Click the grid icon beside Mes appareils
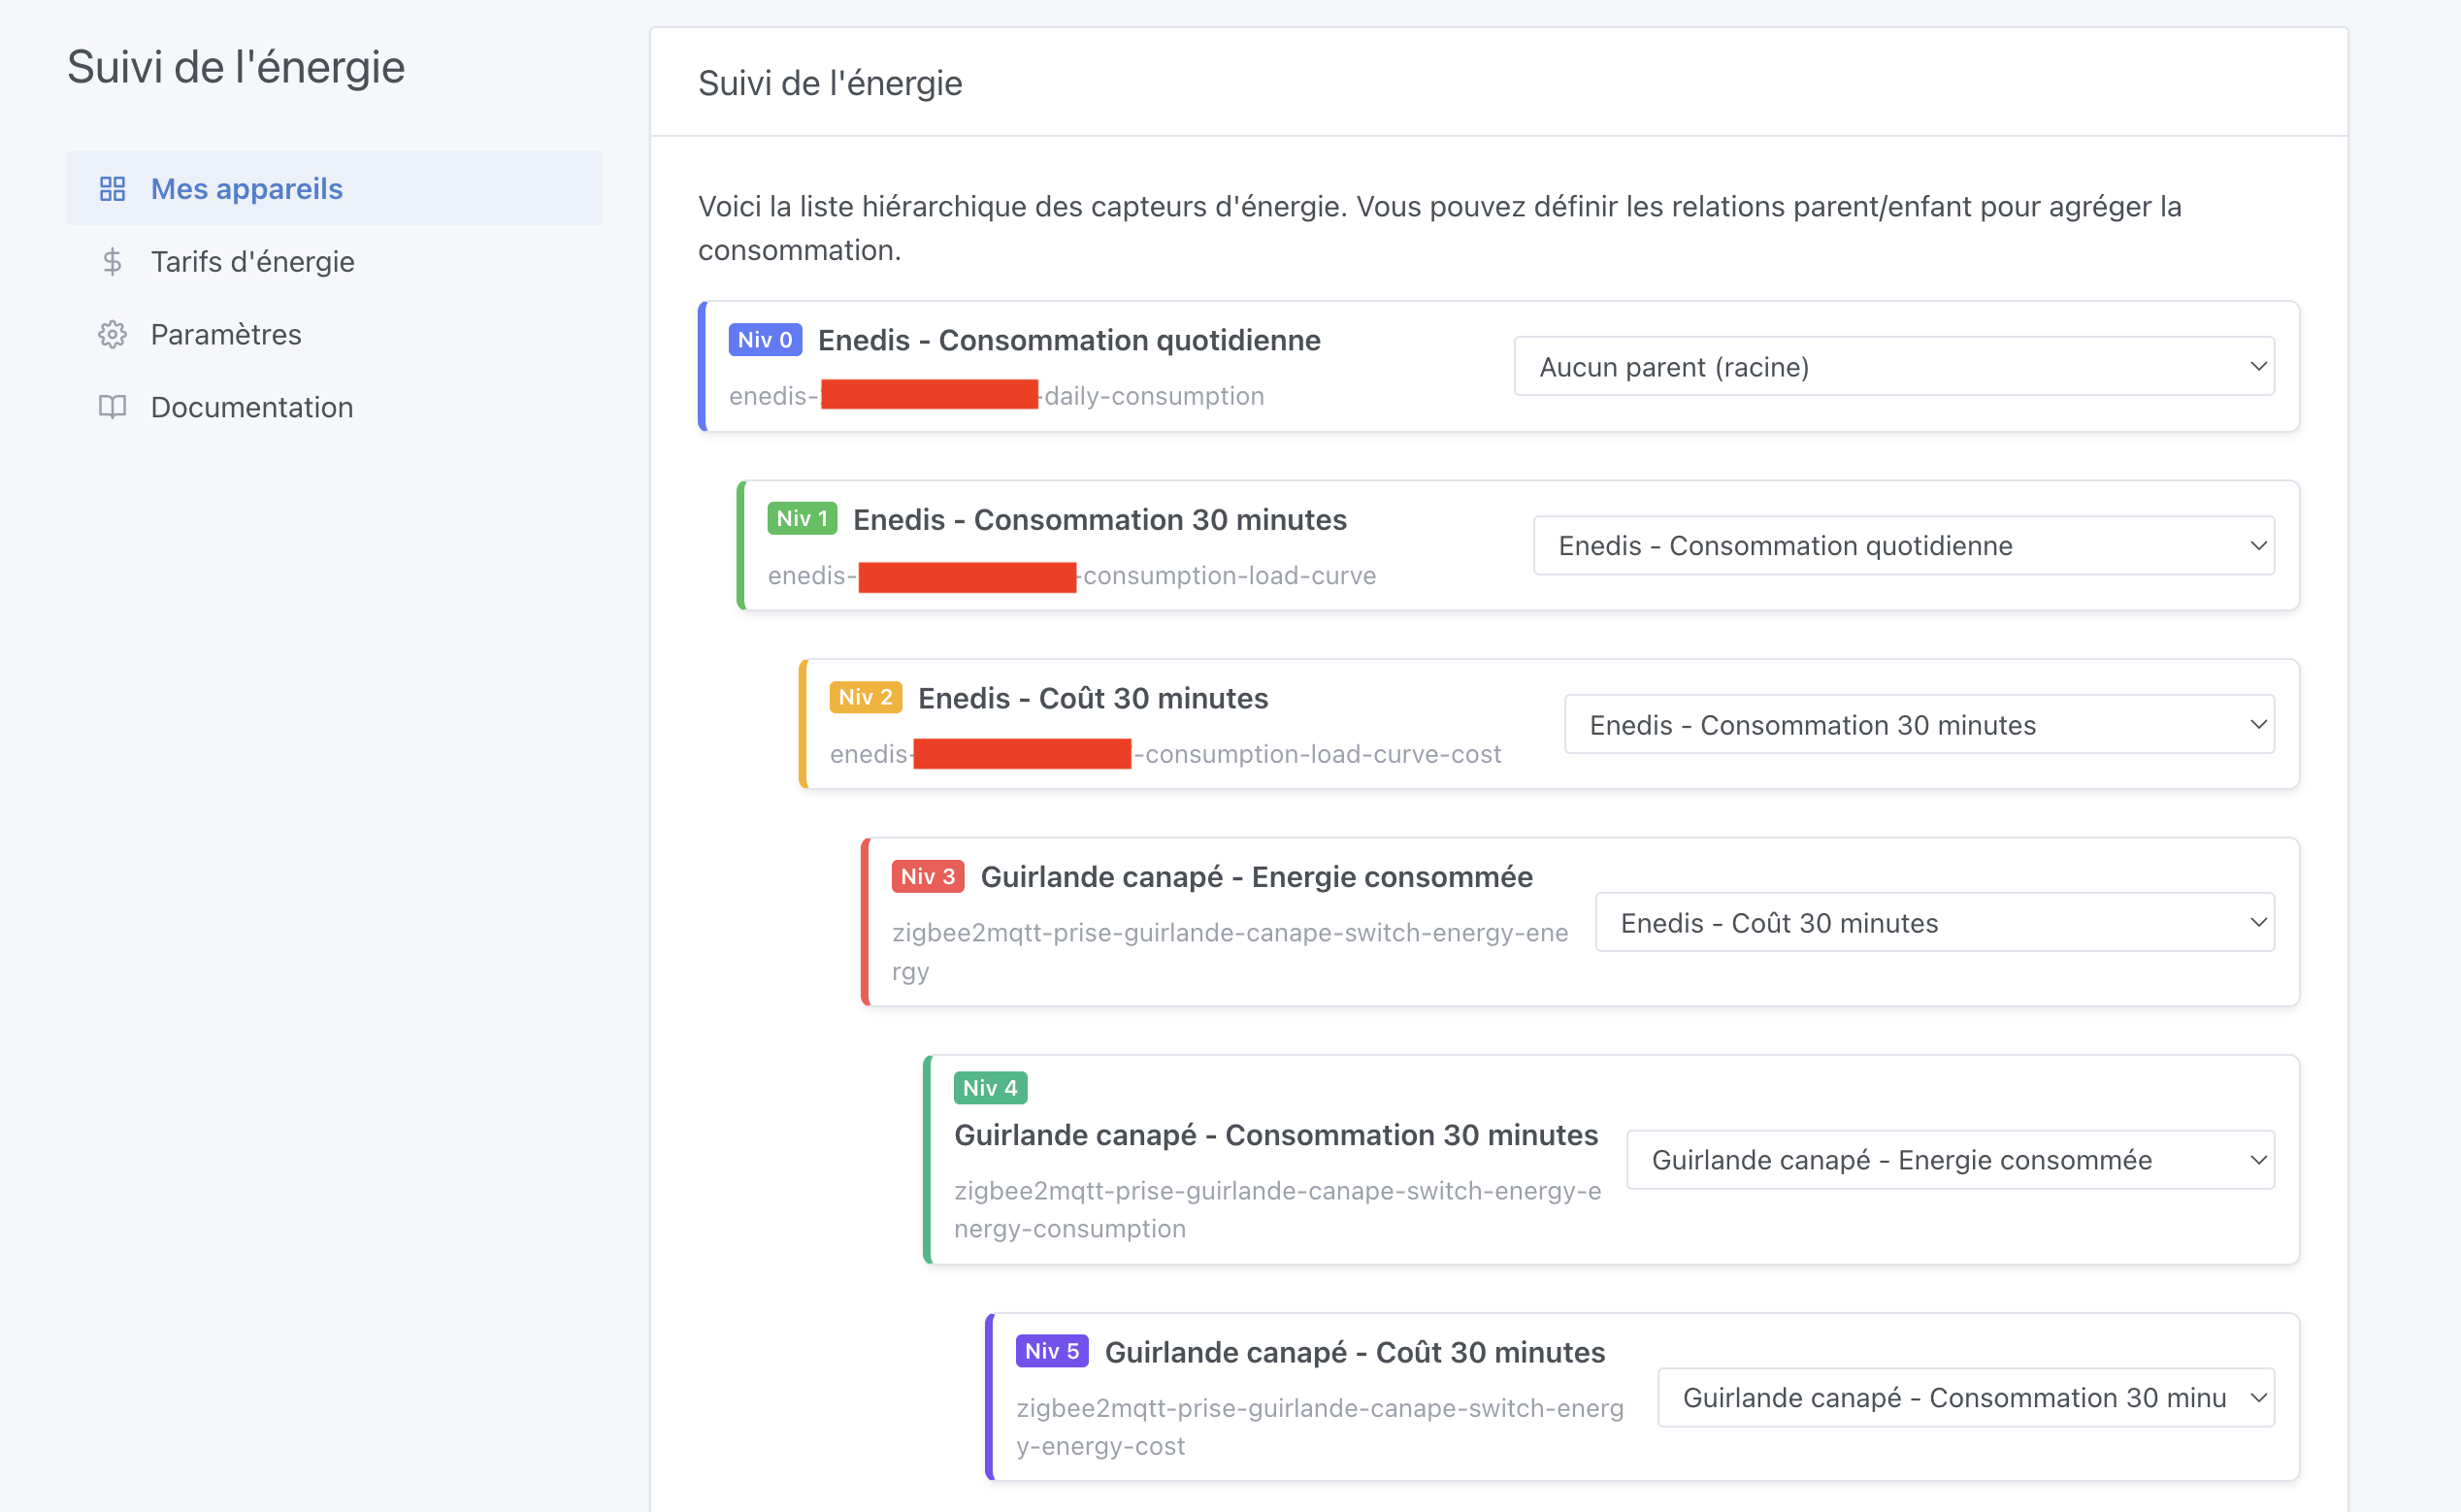The width and height of the screenshot is (2461, 1512). (112, 189)
